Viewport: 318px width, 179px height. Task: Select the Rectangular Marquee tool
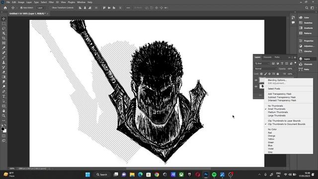[x=3, y=23]
